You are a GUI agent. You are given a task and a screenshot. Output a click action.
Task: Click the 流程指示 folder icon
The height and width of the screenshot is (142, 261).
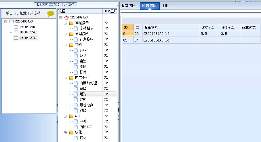click(71, 23)
